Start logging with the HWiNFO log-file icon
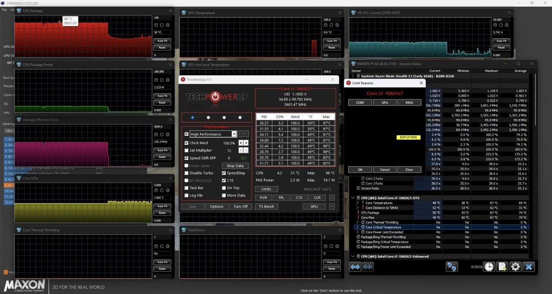 click(502, 266)
